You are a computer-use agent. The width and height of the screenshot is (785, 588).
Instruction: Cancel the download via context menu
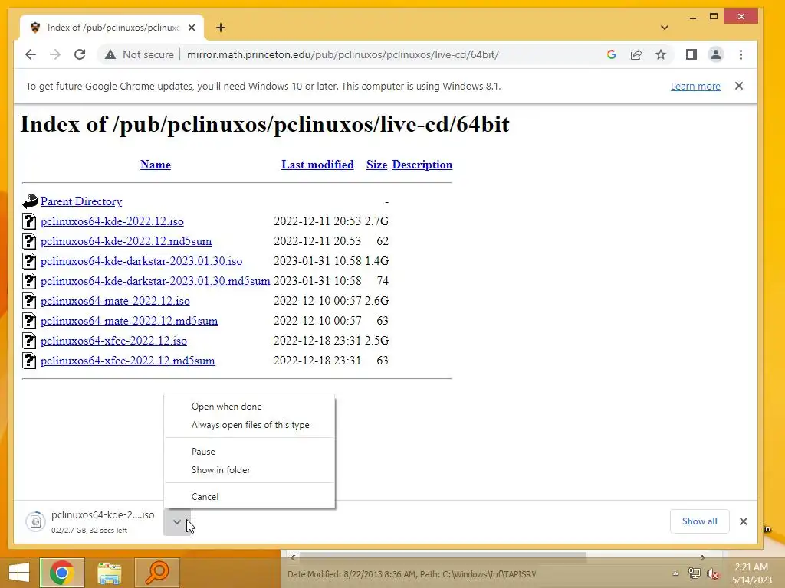click(249, 496)
